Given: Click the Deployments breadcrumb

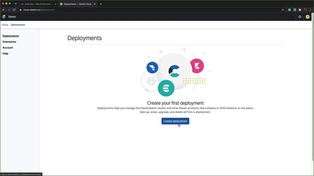Looking at the screenshot, I should (x=18, y=25).
